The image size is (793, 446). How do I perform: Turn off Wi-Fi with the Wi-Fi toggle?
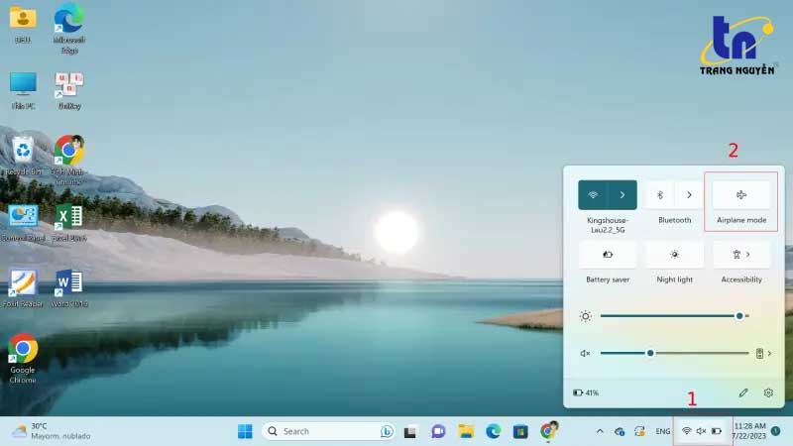coord(594,195)
